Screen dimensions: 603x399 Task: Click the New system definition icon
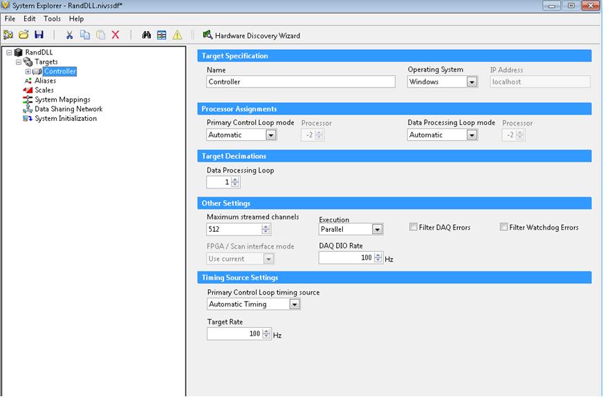(x=8, y=35)
